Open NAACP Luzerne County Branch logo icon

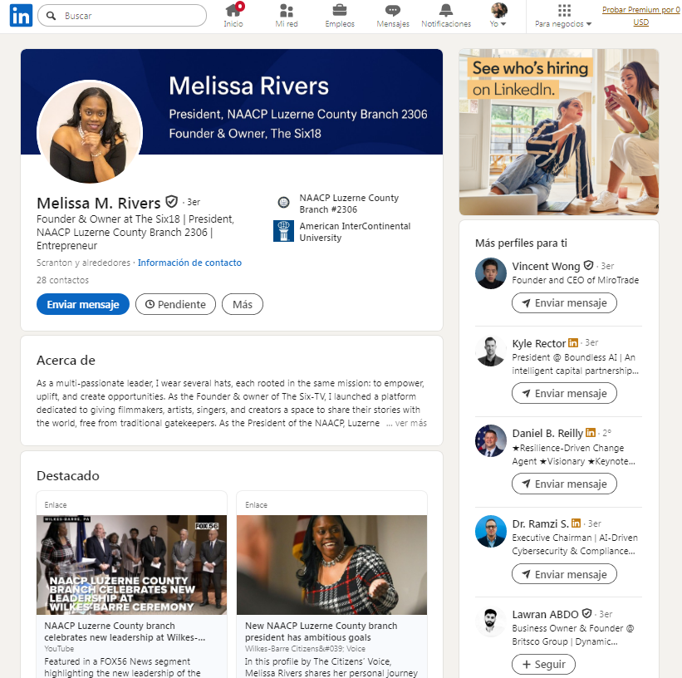click(283, 203)
